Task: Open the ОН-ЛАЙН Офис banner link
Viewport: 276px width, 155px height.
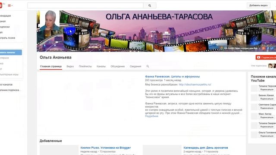Action: coord(241,48)
